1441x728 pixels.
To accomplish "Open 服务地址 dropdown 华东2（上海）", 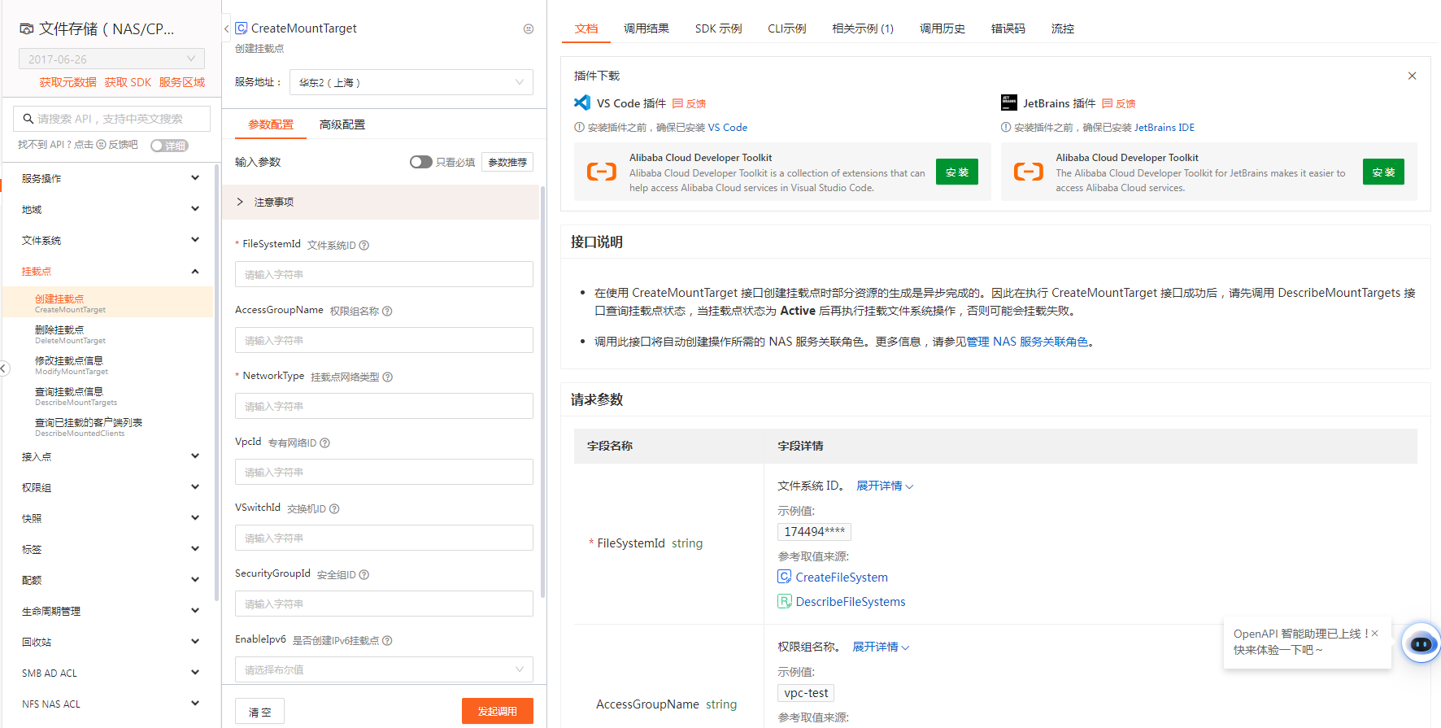I will 411,82.
